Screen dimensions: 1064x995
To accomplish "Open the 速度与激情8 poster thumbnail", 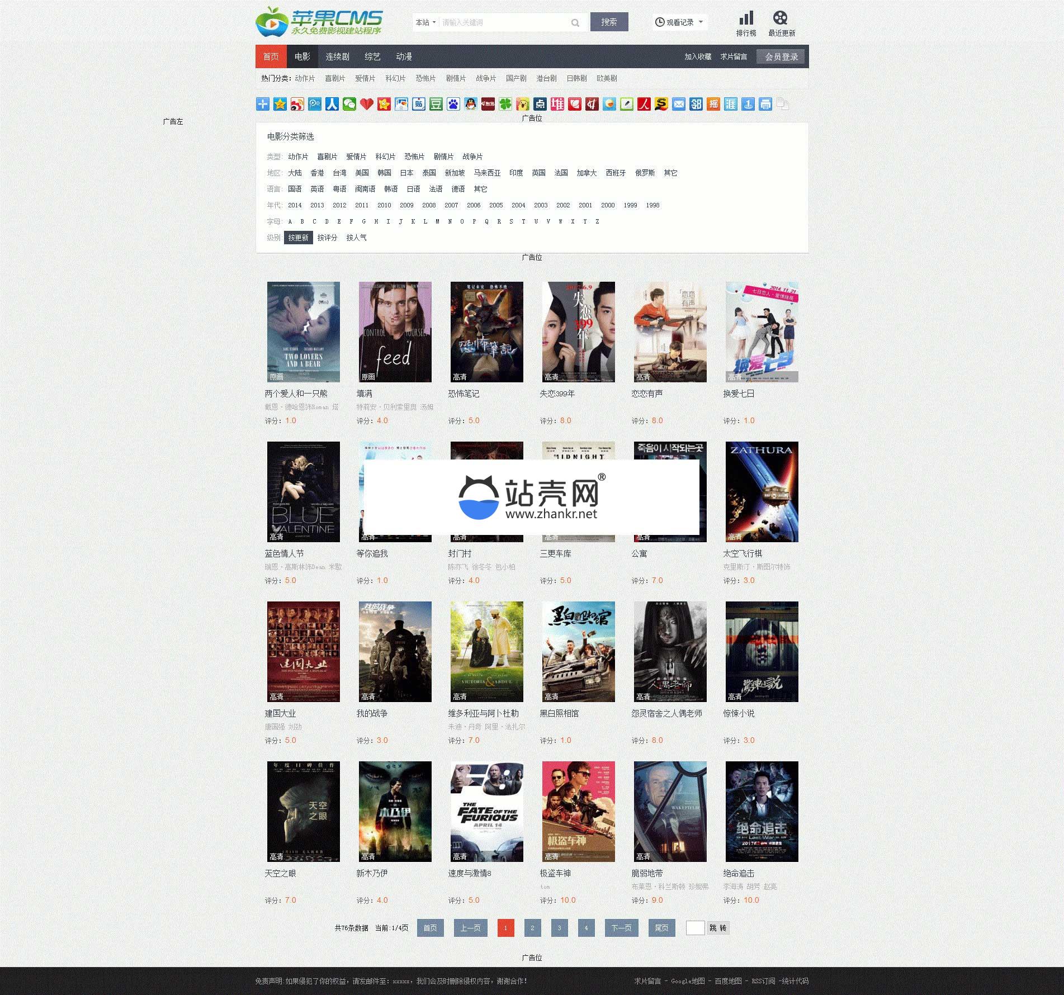I will tap(487, 812).
